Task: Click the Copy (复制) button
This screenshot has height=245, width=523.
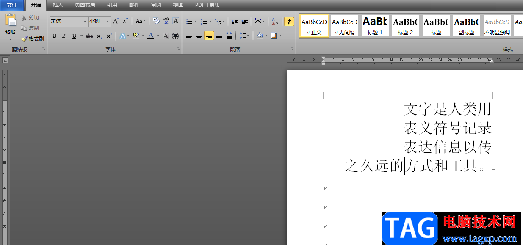Action: coord(30,28)
